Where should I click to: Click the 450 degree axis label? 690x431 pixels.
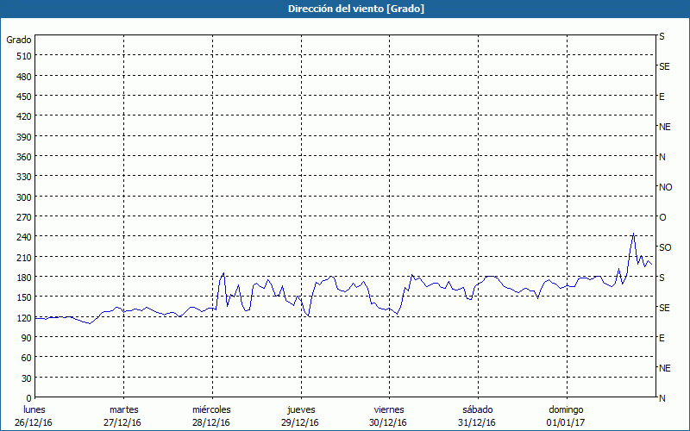(x=23, y=96)
